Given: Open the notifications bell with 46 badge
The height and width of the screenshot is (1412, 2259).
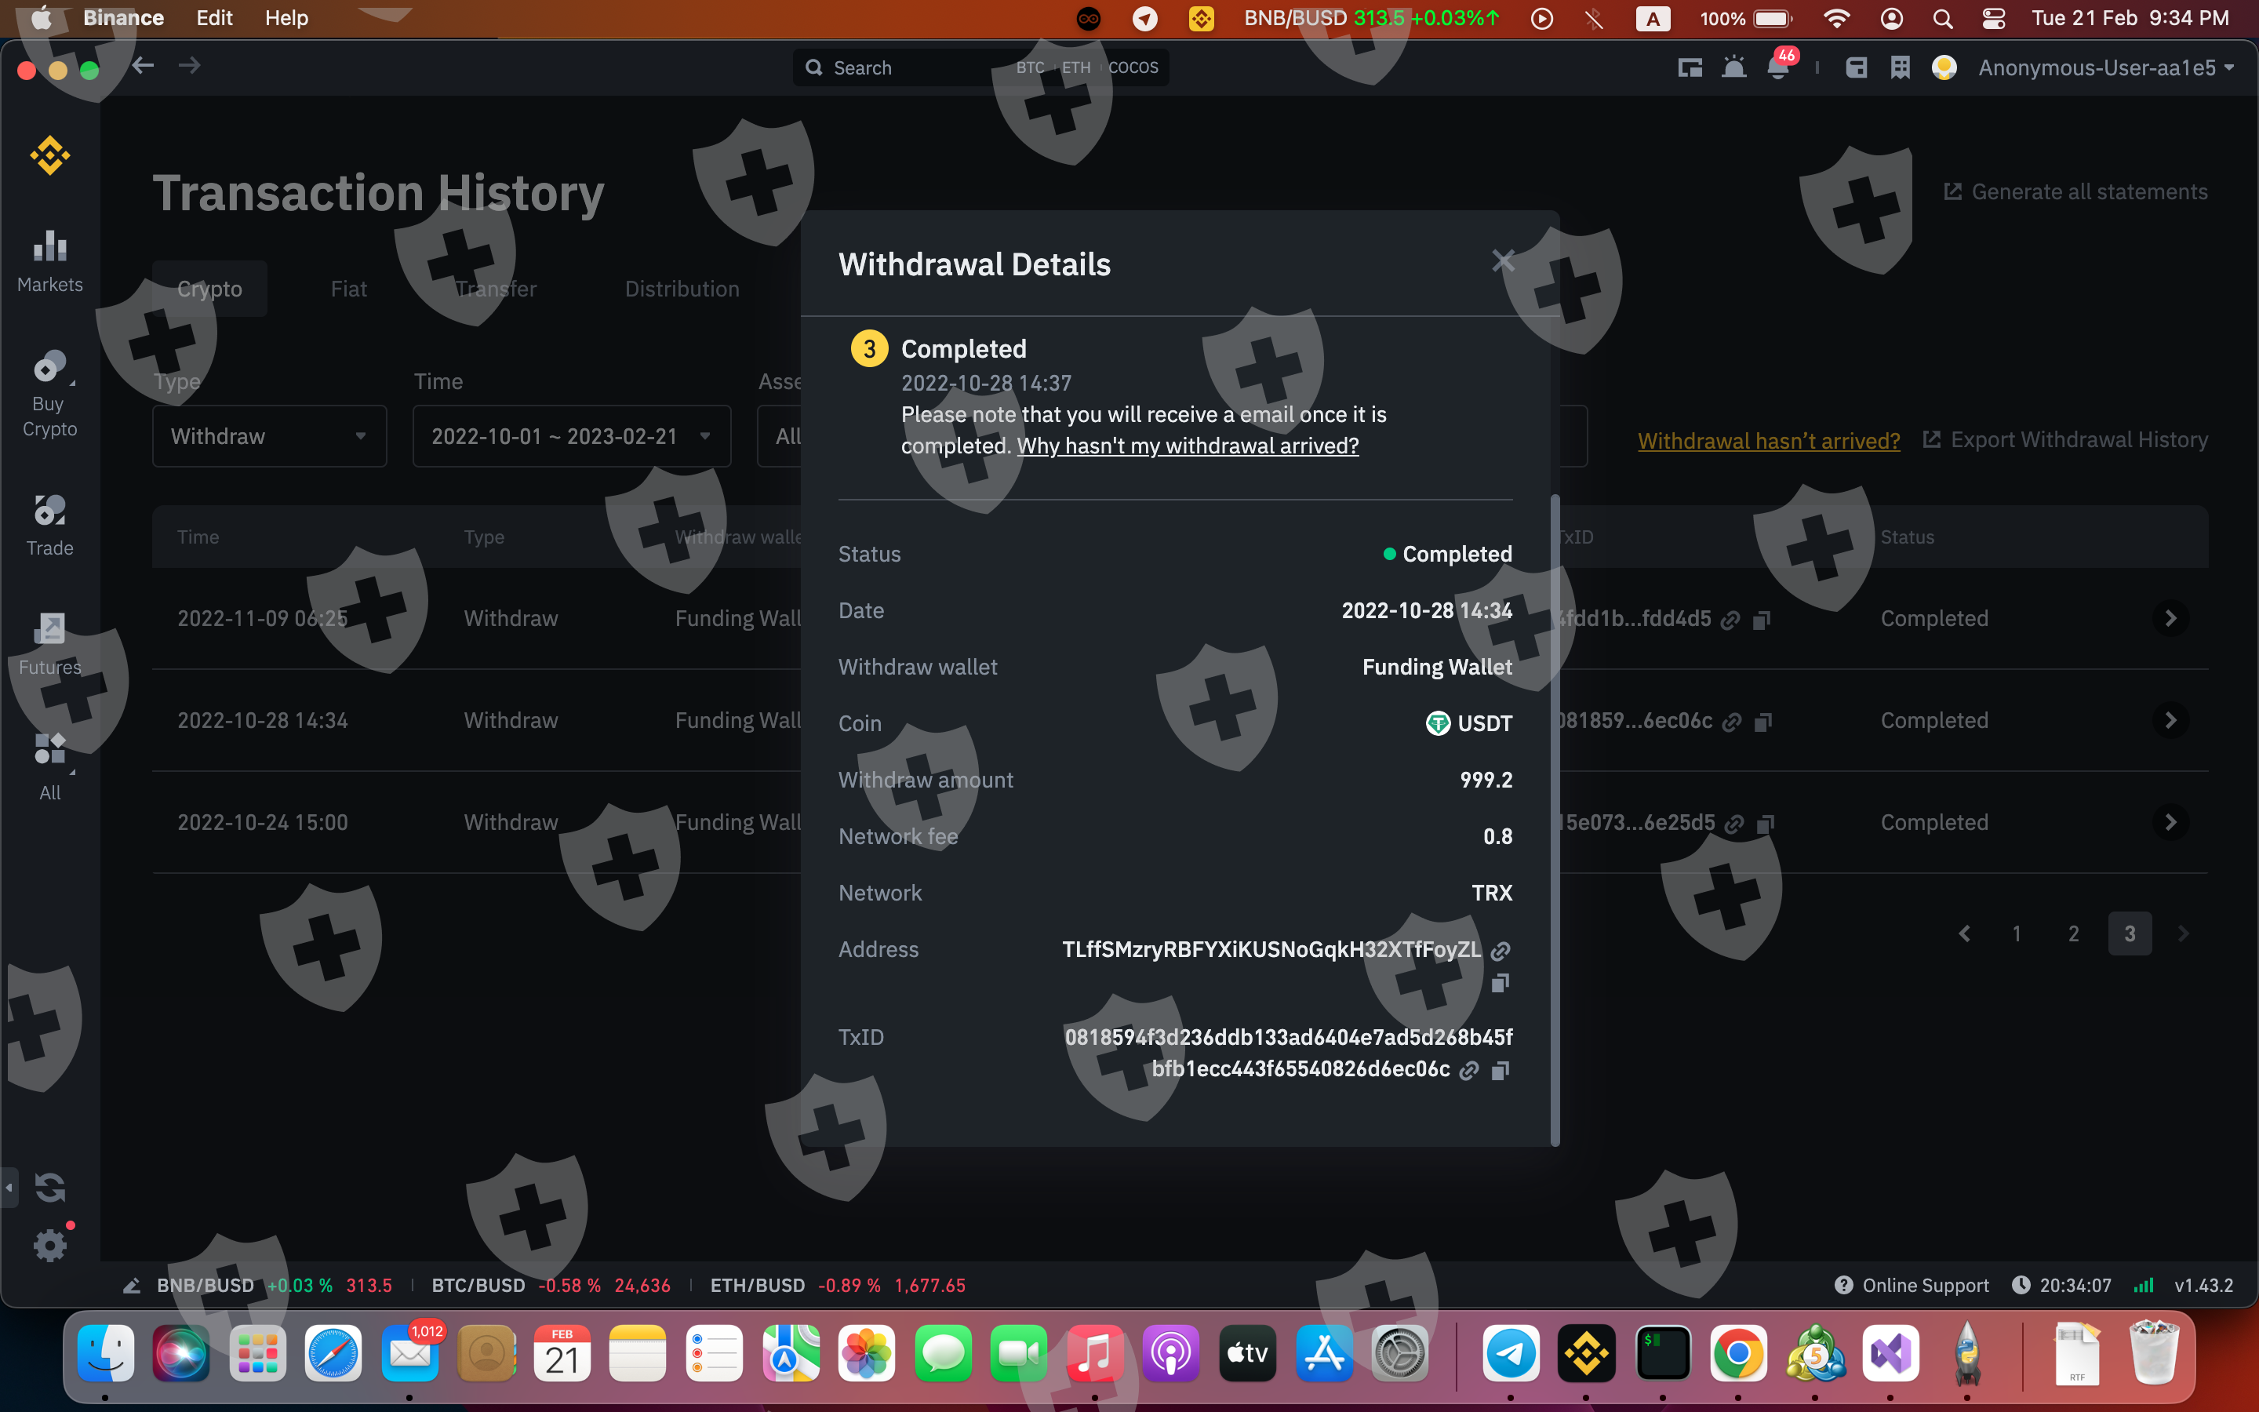Looking at the screenshot, I should tap(1779, 67).
